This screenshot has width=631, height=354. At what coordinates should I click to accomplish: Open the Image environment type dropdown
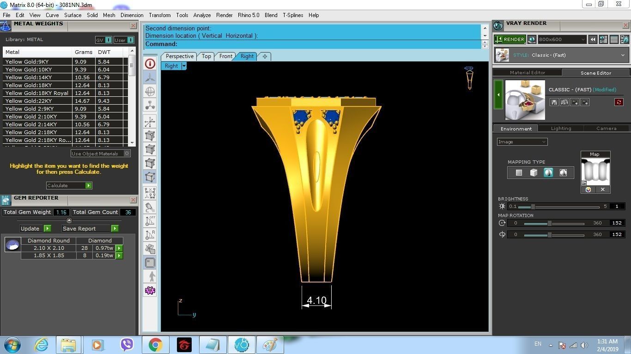[522, 142]
